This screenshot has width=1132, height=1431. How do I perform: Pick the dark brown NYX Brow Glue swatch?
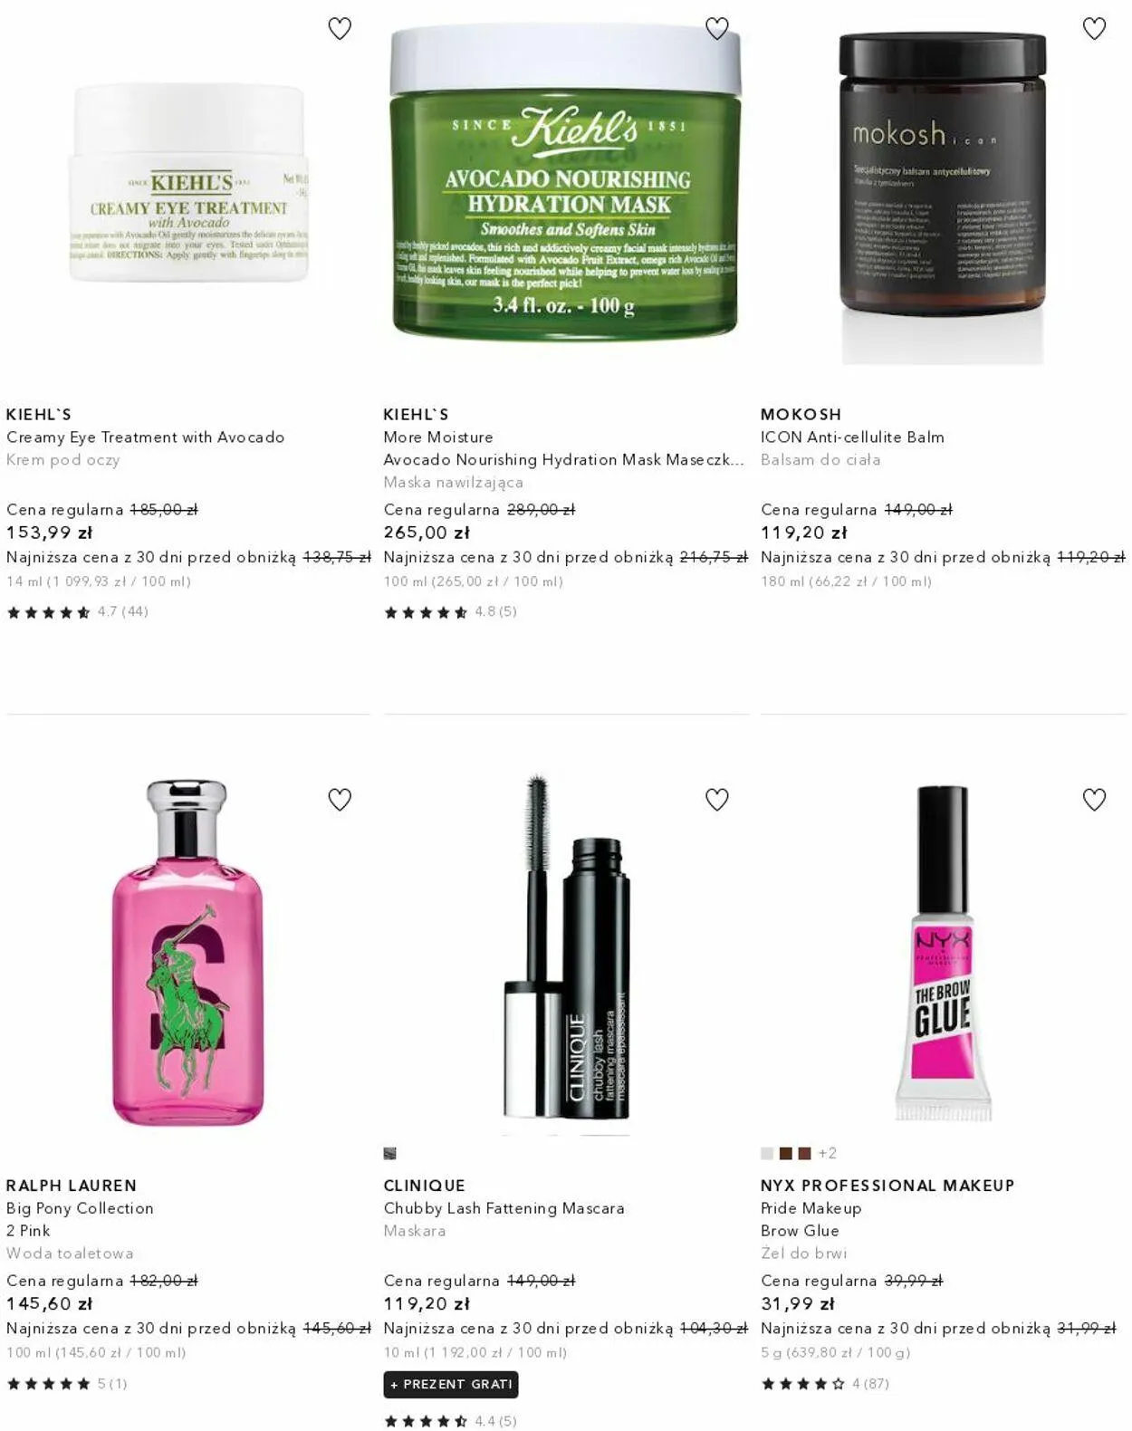[786, 1154]
